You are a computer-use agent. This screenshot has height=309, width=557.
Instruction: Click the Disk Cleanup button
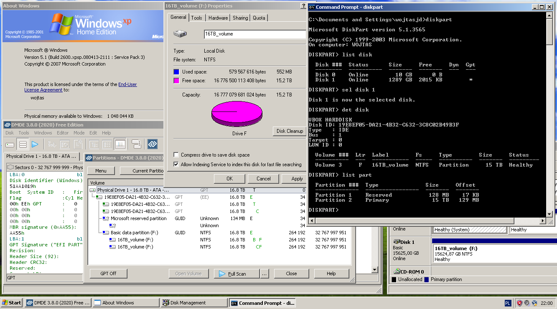[x=289, y=131]
